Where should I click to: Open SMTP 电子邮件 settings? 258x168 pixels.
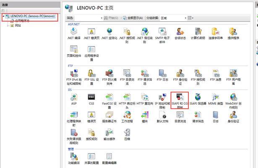tap(162, 35)
